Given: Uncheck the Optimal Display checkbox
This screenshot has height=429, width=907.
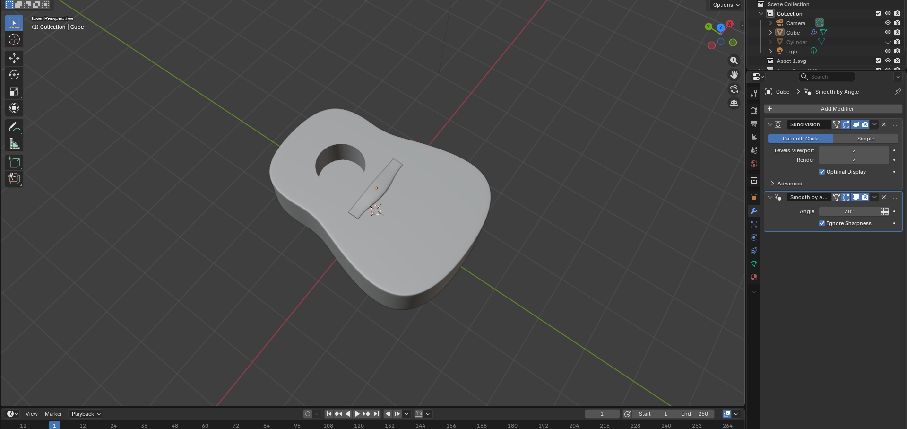Looking at the screenshot, I should click(x=822, y=172).
